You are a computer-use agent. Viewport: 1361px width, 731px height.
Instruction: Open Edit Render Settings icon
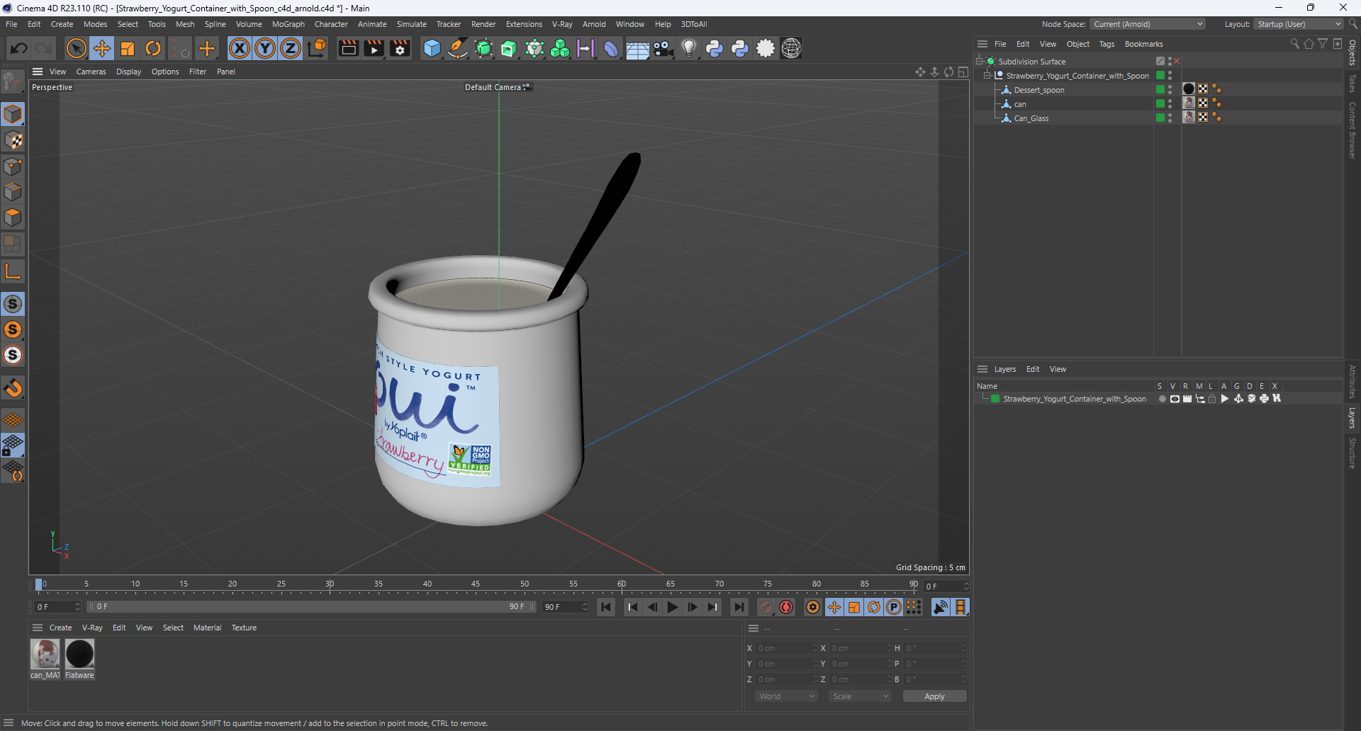(x=401, y=48)
